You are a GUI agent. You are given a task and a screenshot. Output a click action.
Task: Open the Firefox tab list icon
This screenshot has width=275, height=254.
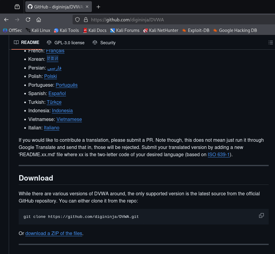coord(17,7)
